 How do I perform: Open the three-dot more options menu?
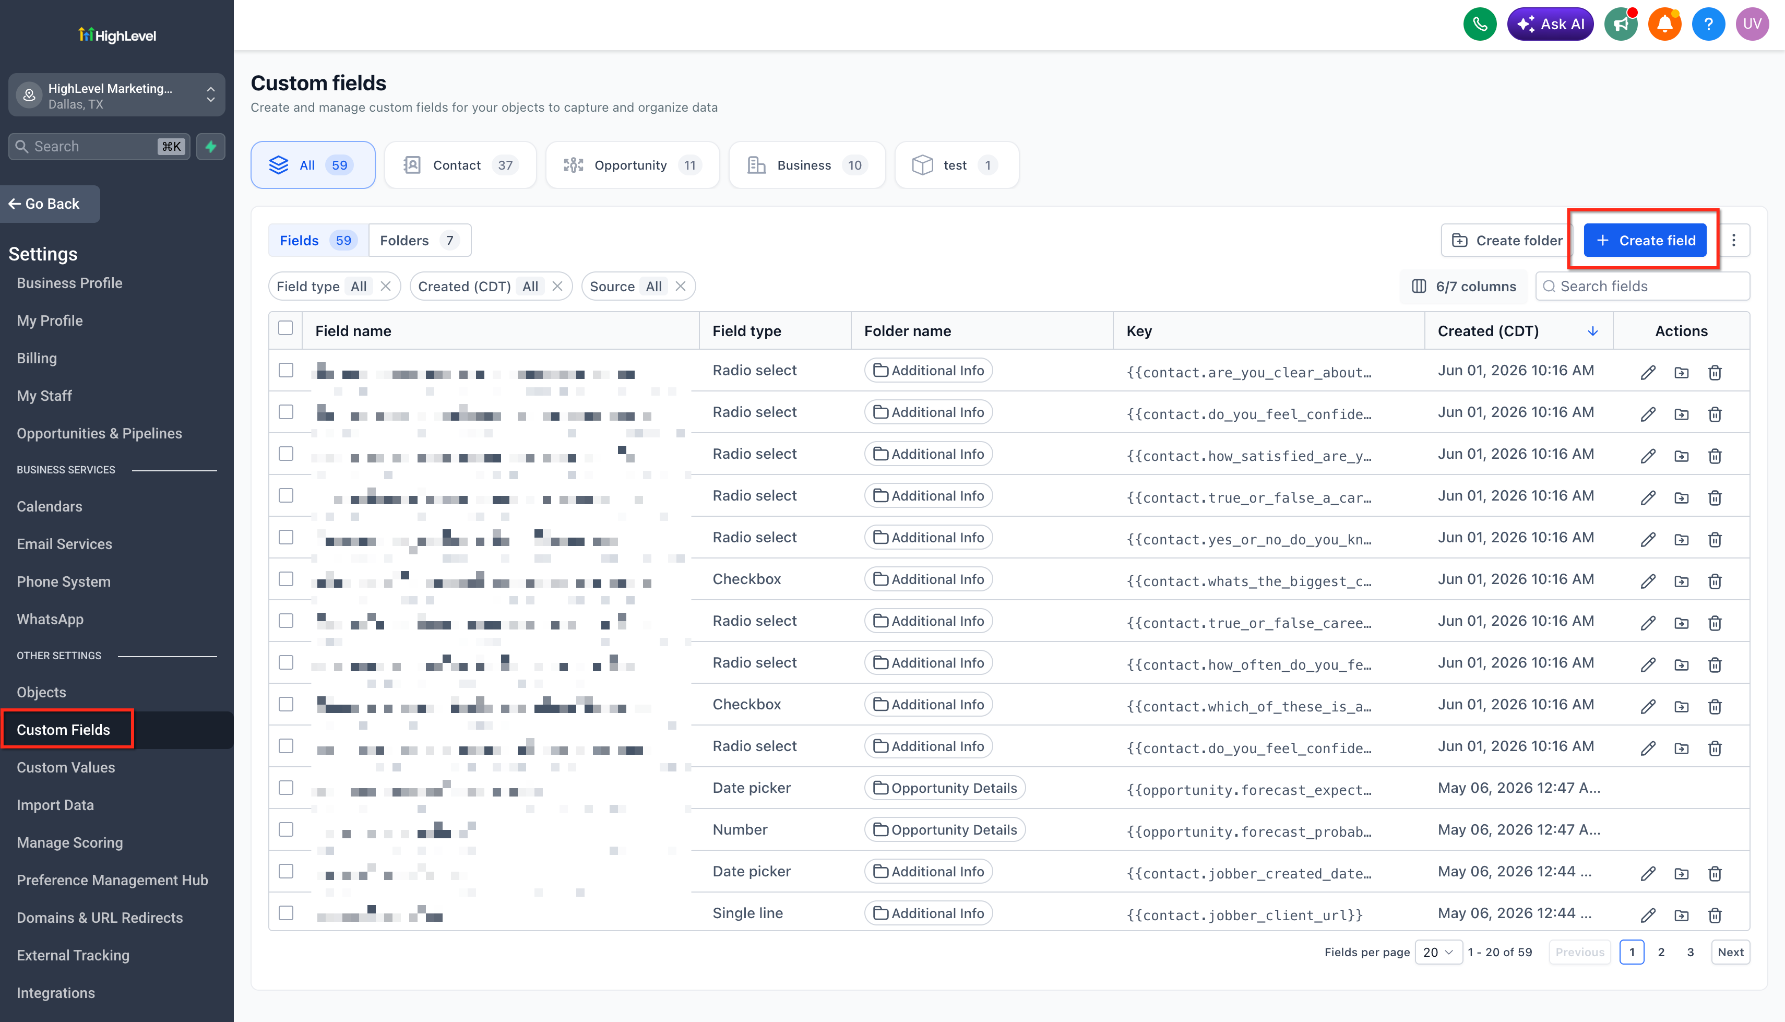click(x=1734, y=241)
